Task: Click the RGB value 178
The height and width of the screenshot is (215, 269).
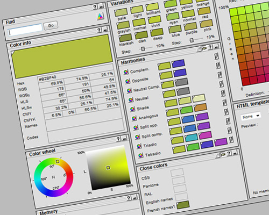Action: coord(60,89)
